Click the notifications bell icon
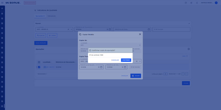Screen dimensions: 221x110 tap(197, 3)
